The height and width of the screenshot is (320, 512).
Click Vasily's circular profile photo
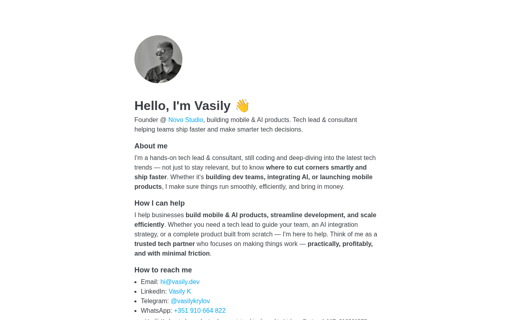coord(158,59)
